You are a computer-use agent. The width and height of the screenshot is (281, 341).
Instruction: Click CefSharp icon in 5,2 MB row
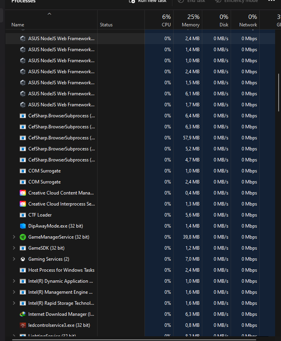pos(23,149)
